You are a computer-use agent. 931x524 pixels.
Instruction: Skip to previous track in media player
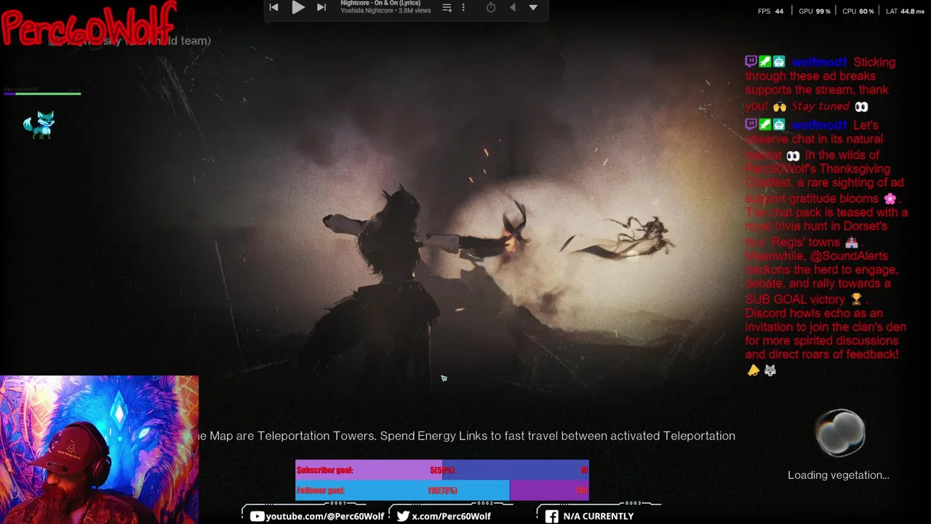(273, 7)
